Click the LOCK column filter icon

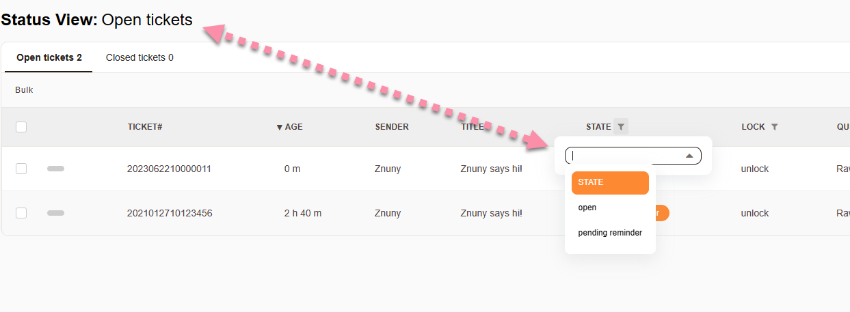pos(774,127)
